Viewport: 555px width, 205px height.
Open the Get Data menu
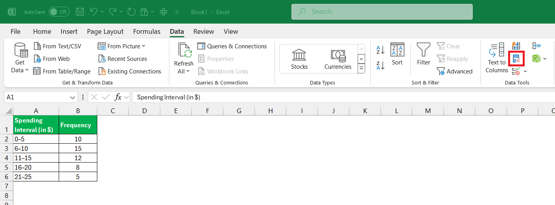(x=21, y=58)
